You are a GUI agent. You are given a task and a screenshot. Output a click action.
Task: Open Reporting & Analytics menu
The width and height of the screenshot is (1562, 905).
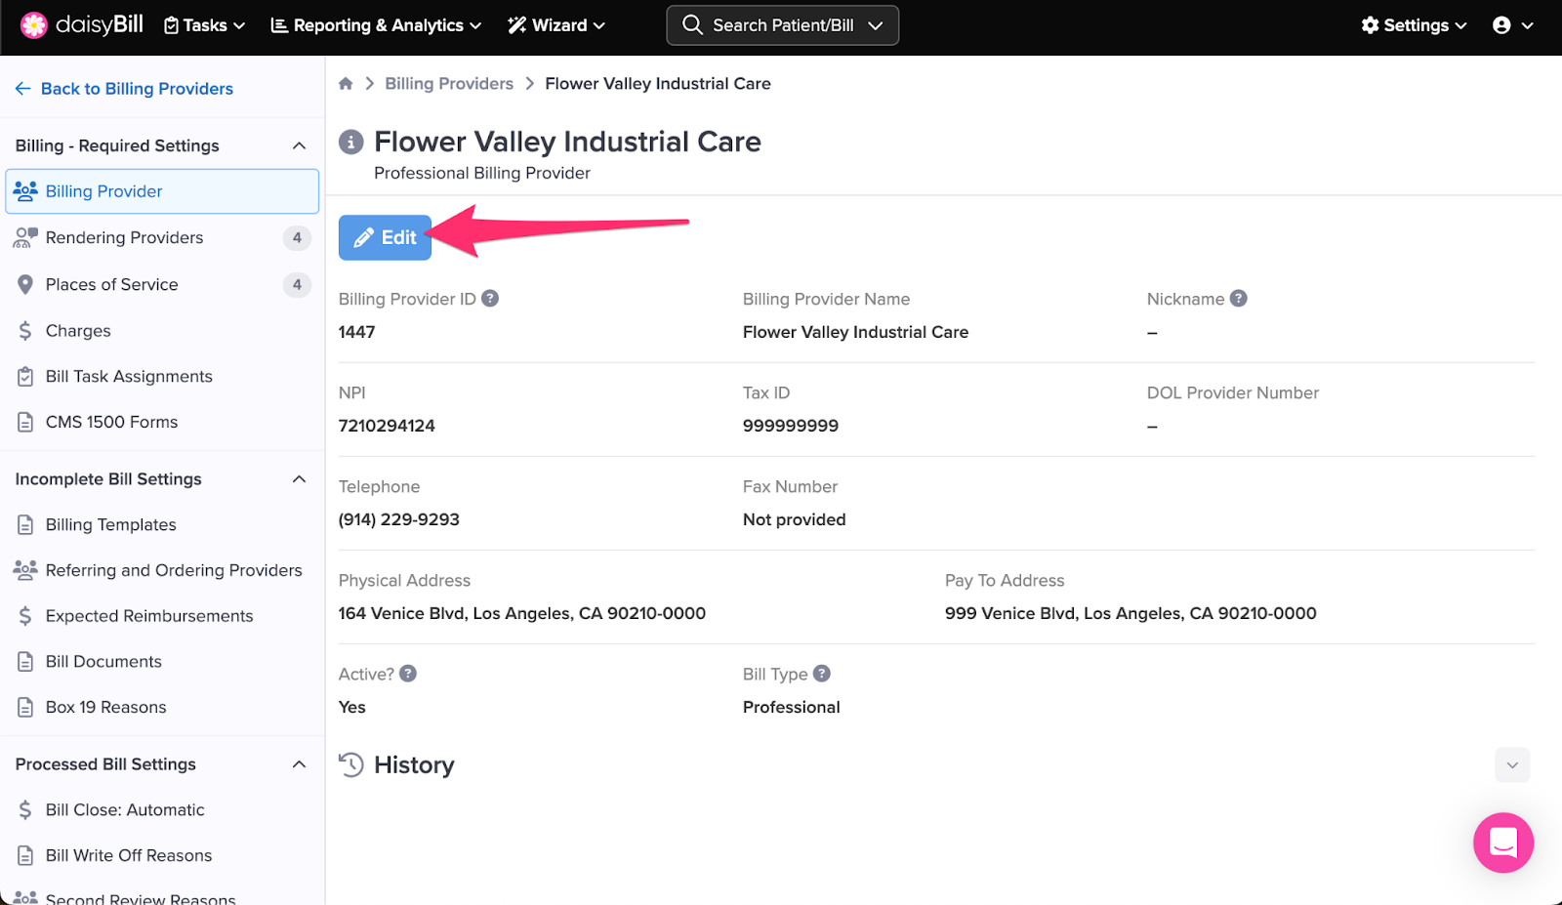click(376, 25)
